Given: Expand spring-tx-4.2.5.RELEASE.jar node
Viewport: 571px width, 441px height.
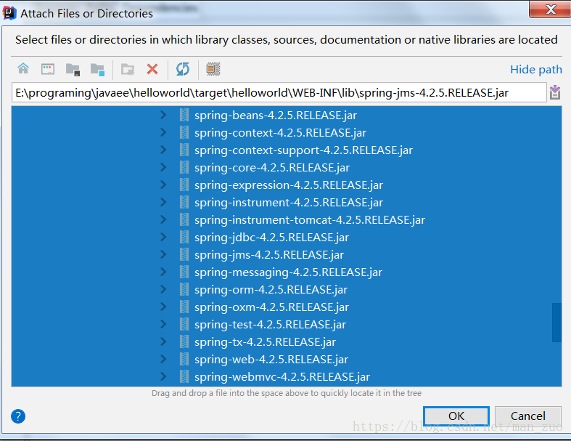Looking at the screenshot, I should [x=163, y=341].
